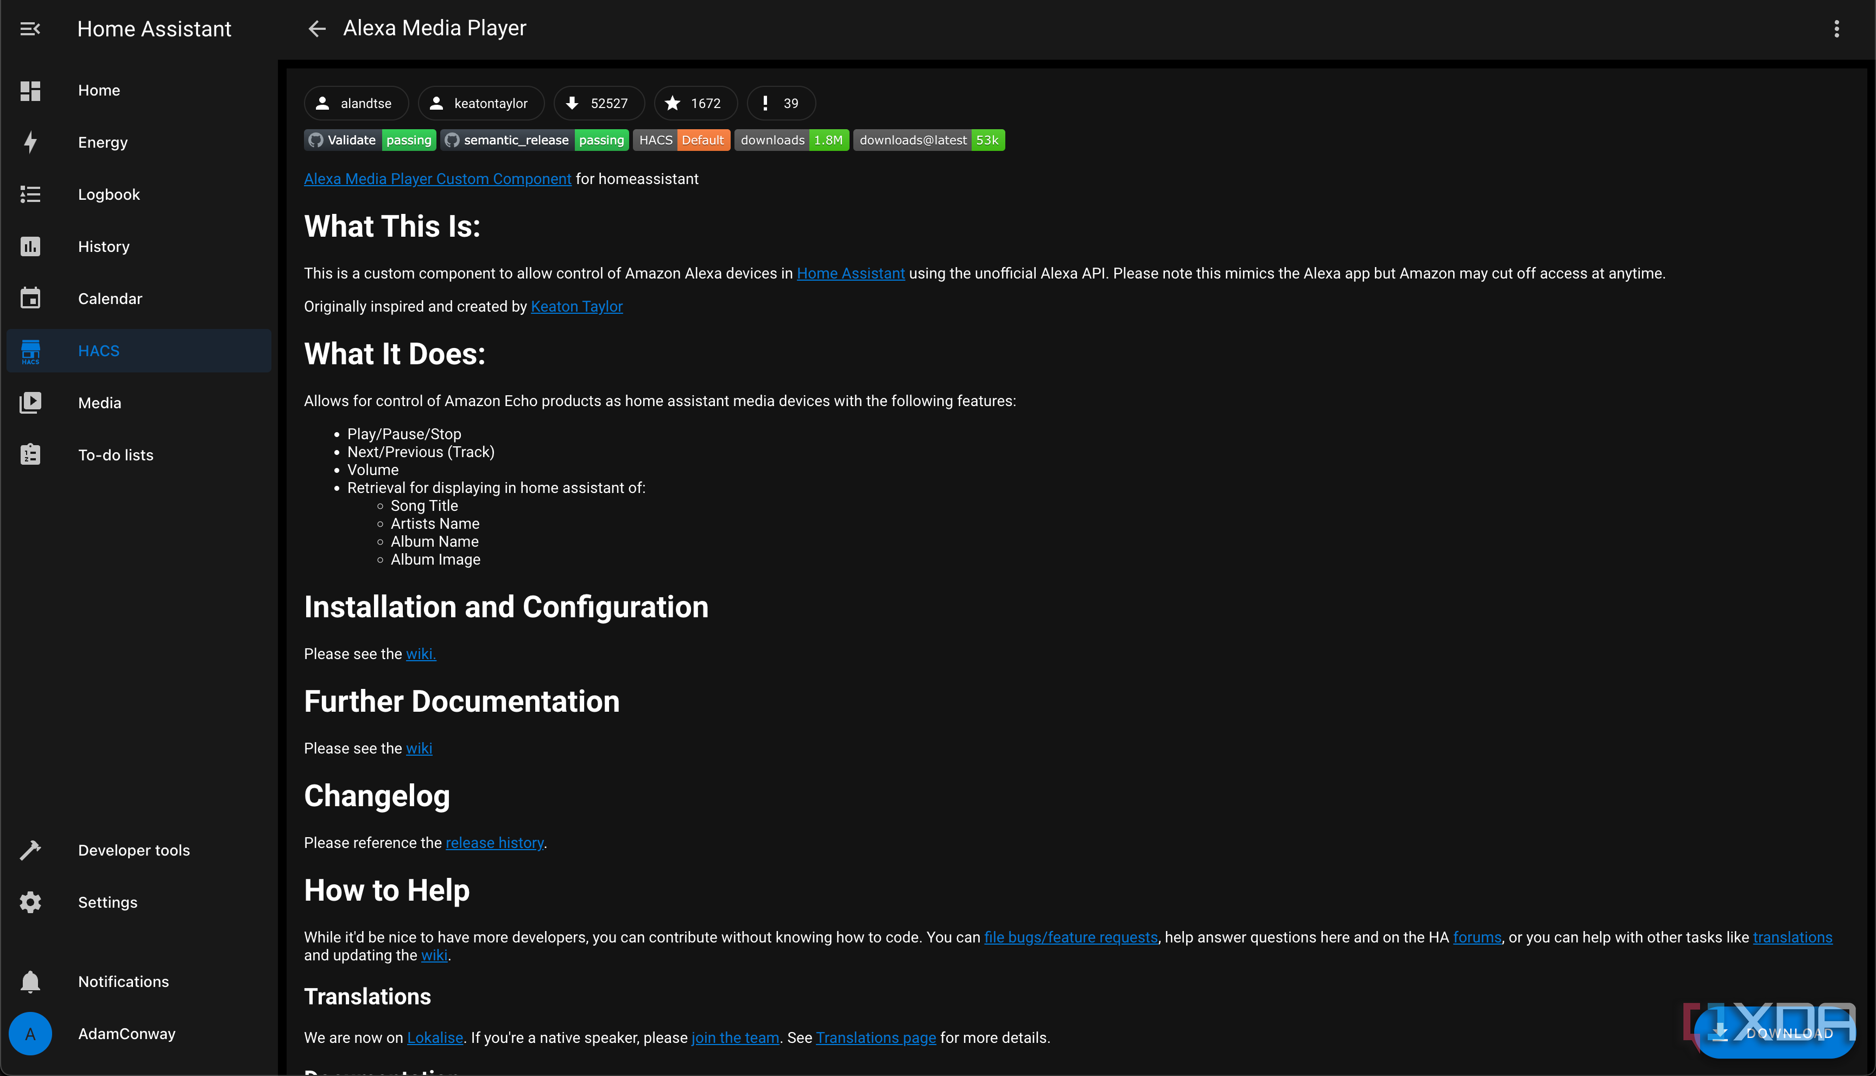Screen dimensions: 1876x1076
Task: Open the Media sidebar item
Action: 139,403
